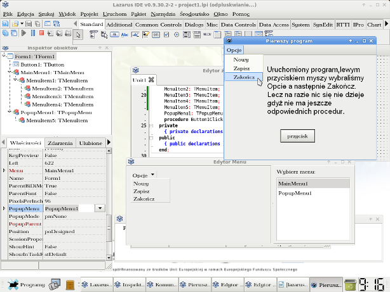The width and height of the screenshot is (390, 292).
Task: Pick the TRadioButton component icon
Action: point(177,35)
